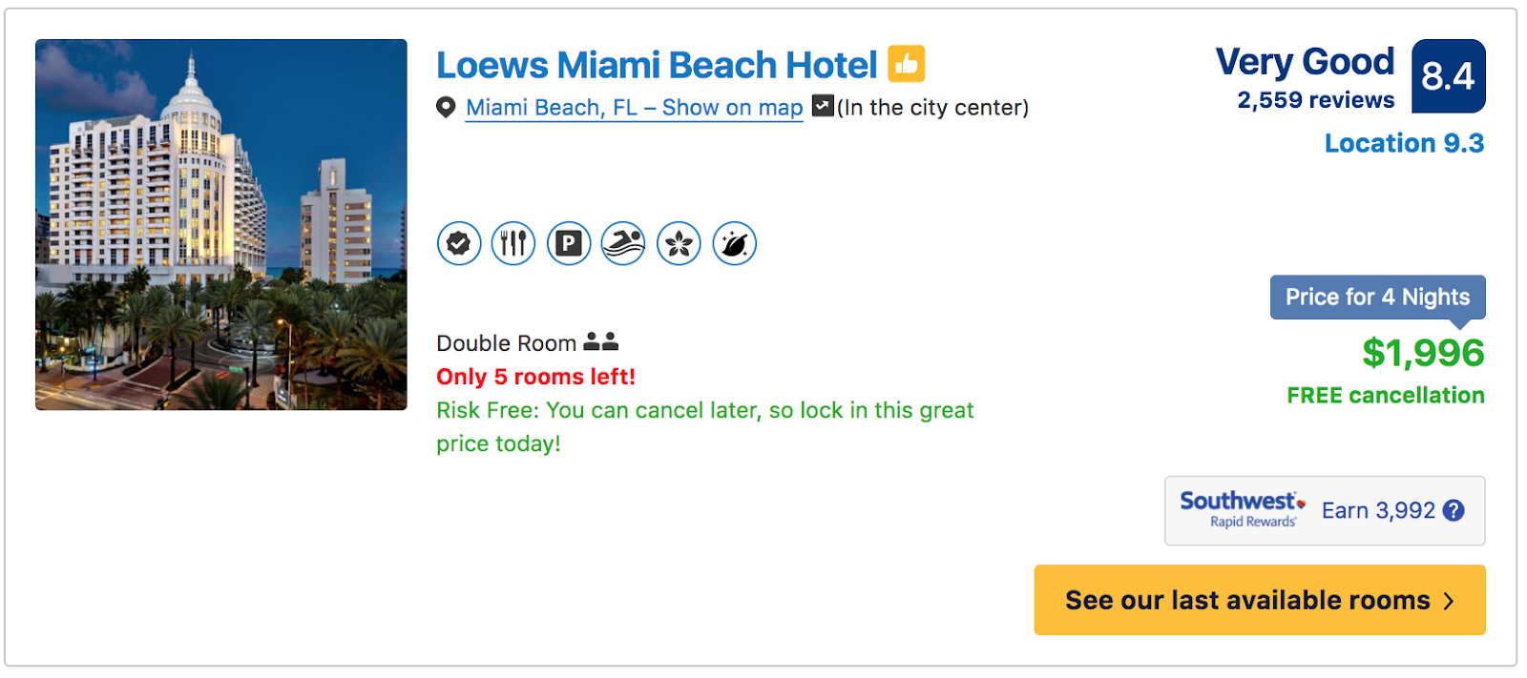
Task: Click the parking amenity icon
Action: pos(569,243)
